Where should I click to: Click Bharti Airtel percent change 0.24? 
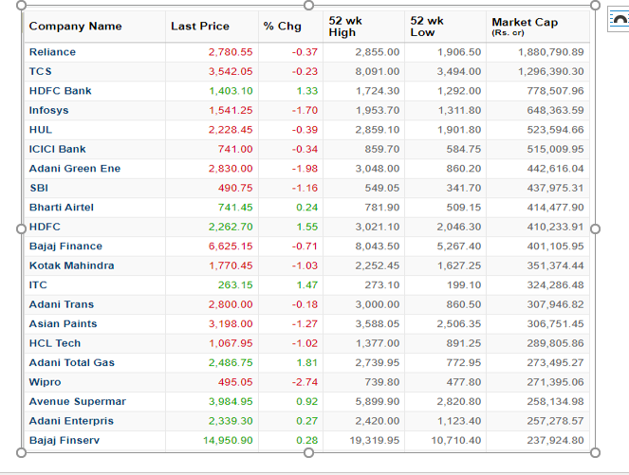(306, 208)
